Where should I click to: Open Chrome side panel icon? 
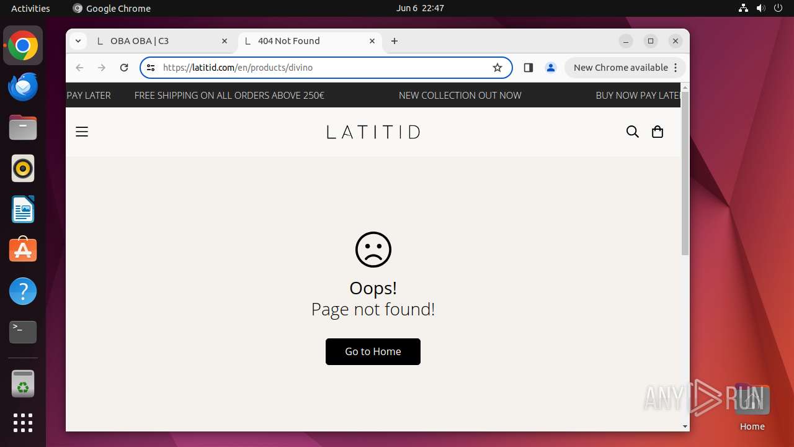(529, 68)
